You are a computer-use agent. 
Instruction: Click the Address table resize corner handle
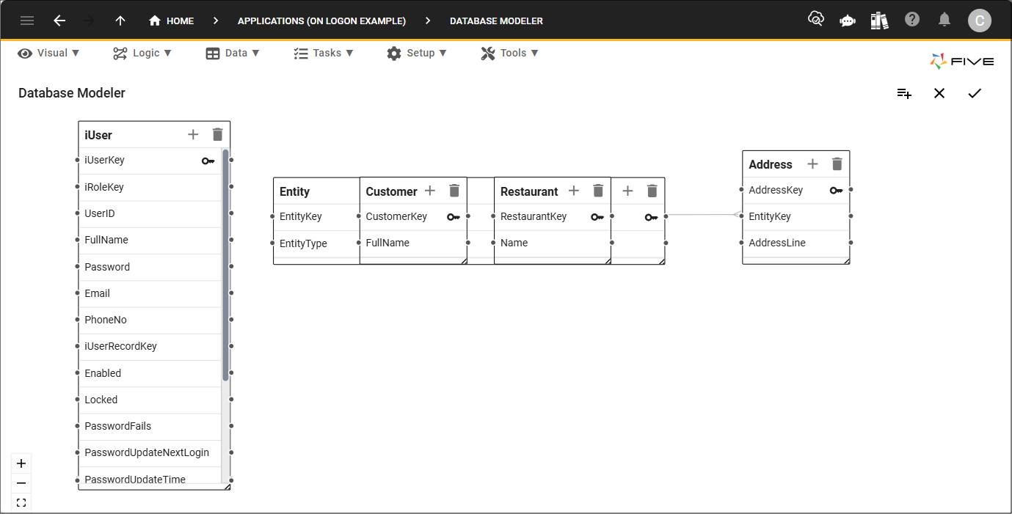click(x=846, y=260)
